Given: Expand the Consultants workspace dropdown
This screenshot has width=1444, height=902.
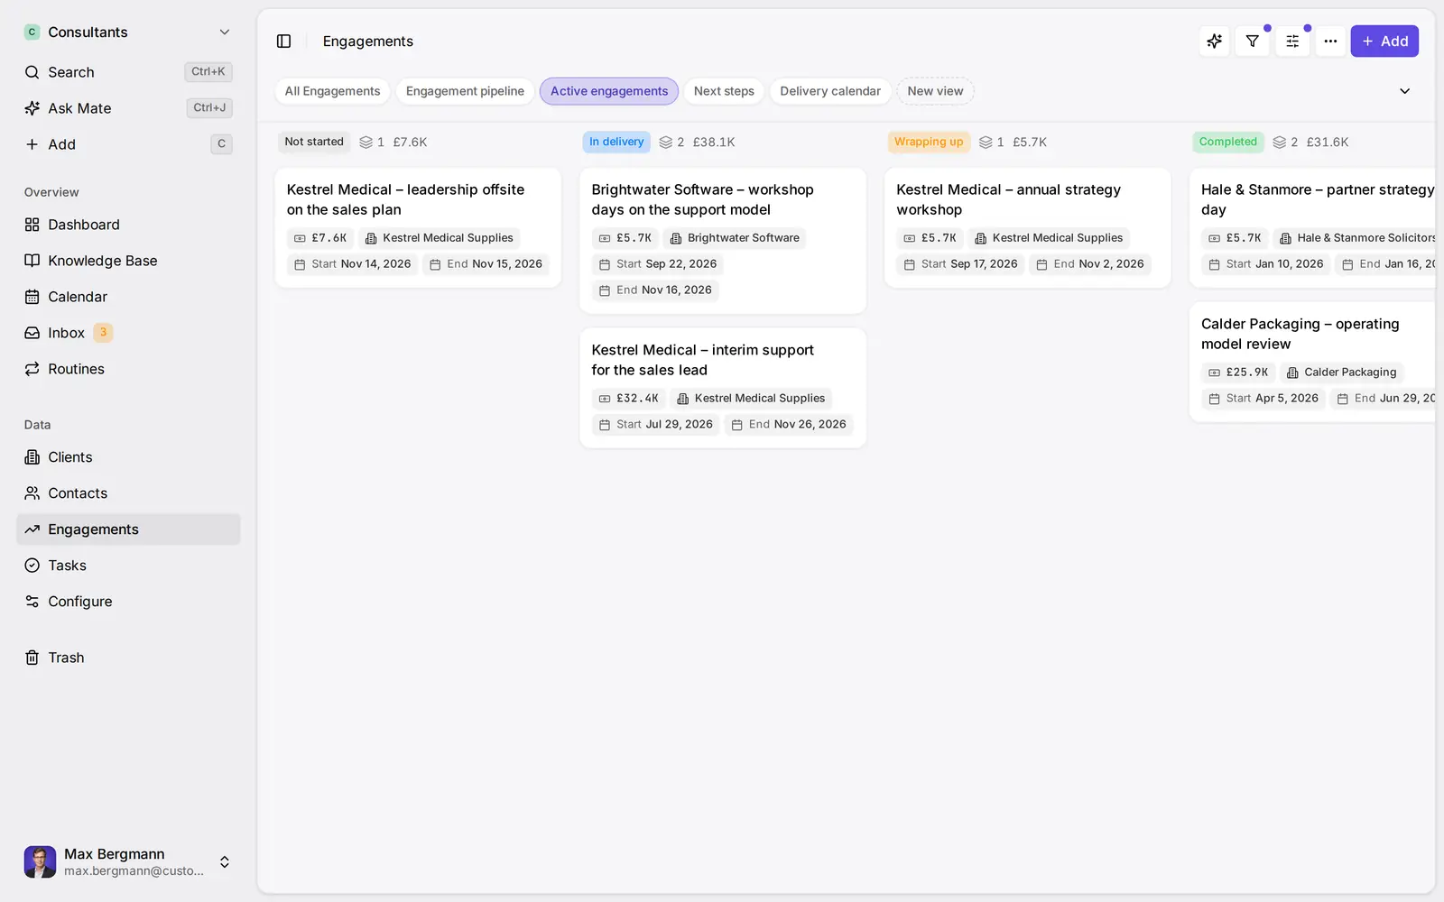Looking at the screenshot, I should click(x=225, y=32).
